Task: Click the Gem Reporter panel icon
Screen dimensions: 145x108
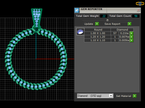Action: pyautogui.click(x=77, y=10)
